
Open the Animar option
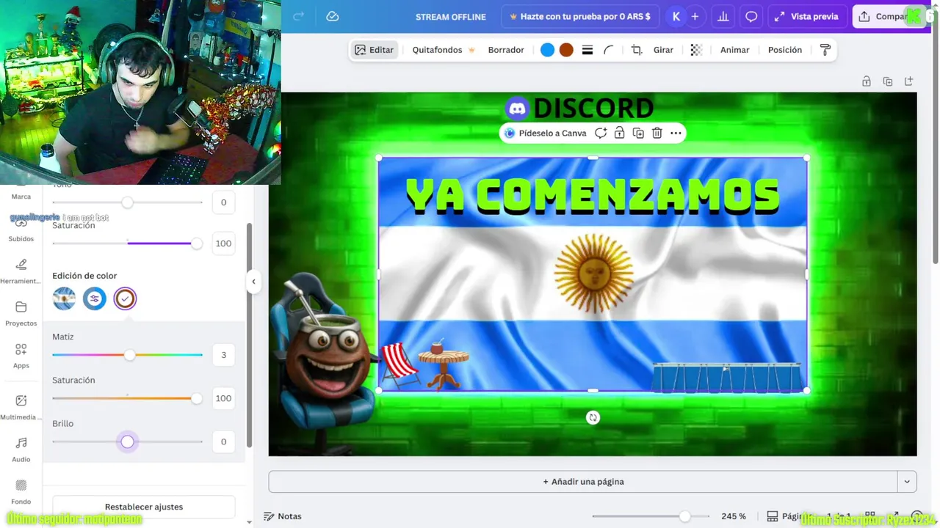click(x=734, y=50)
